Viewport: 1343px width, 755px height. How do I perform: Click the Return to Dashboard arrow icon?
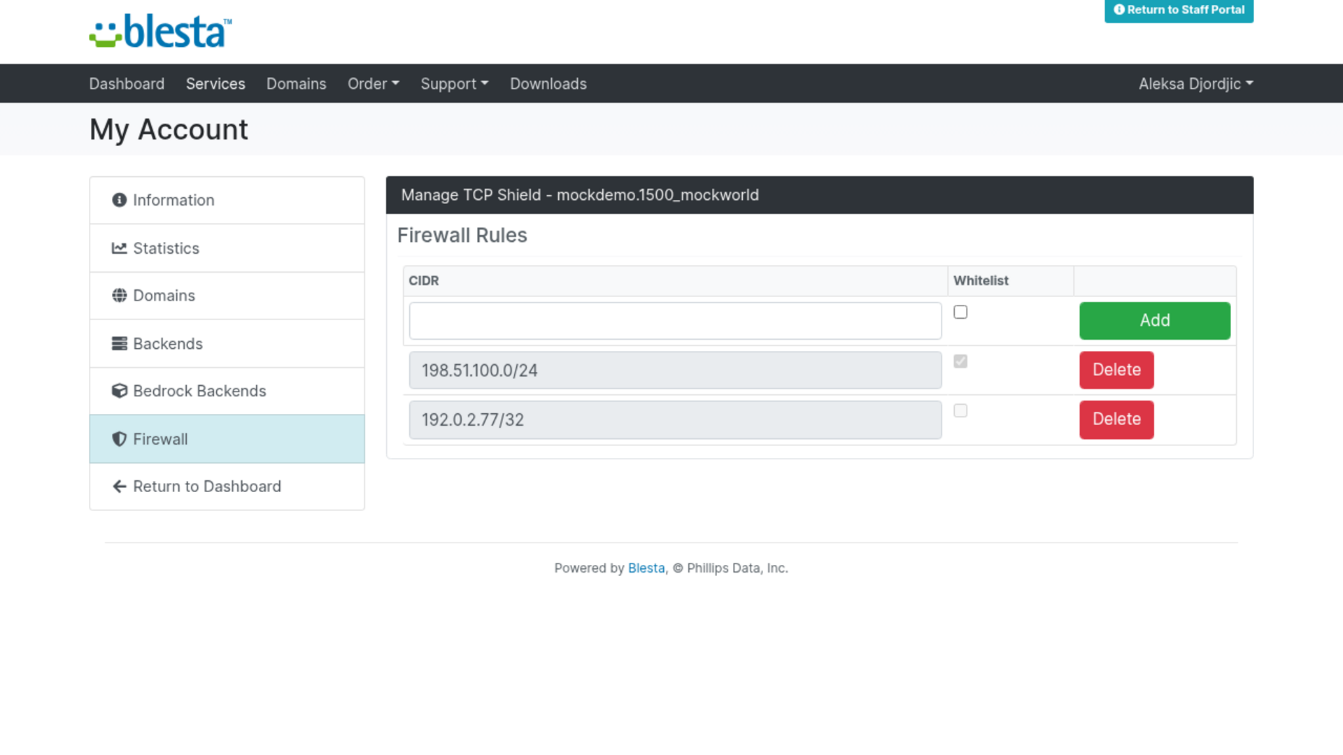[x=120, y=487]
